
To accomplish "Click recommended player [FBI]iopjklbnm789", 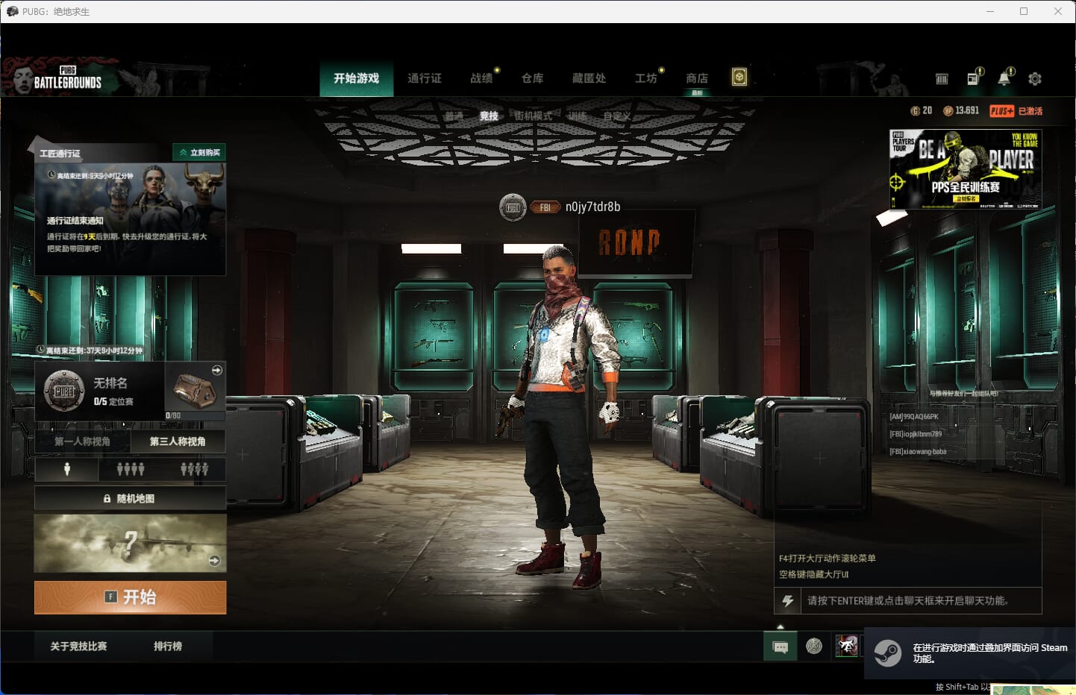I will tap(916, 434).
